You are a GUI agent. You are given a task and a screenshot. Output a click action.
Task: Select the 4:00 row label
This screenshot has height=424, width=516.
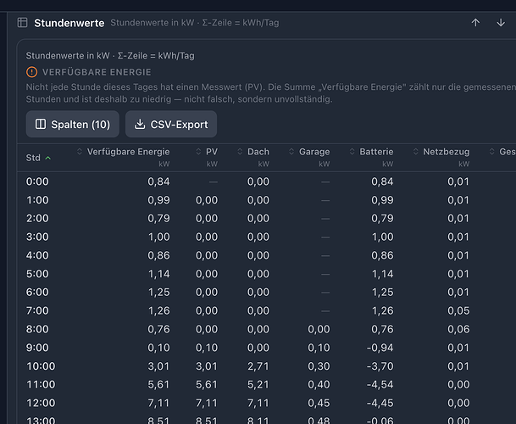pyautogui.click(x=37, y=255)
